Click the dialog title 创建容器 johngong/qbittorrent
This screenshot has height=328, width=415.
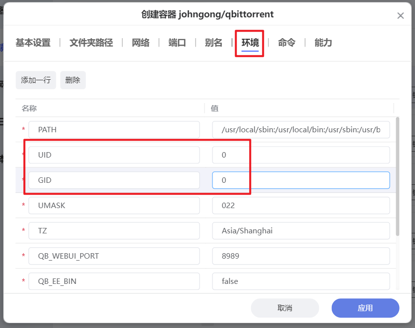(x=207, y=14)
